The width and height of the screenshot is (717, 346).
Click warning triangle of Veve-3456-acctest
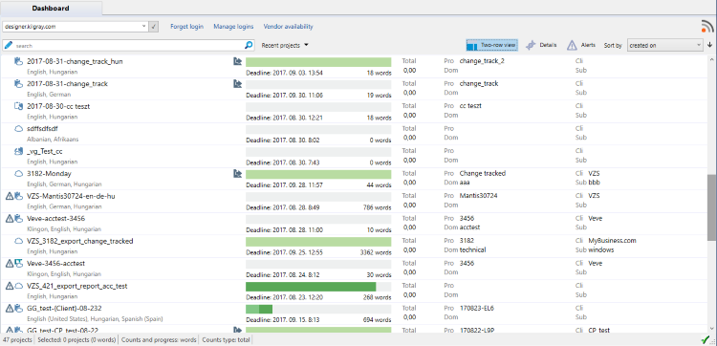tap(10, 263)
